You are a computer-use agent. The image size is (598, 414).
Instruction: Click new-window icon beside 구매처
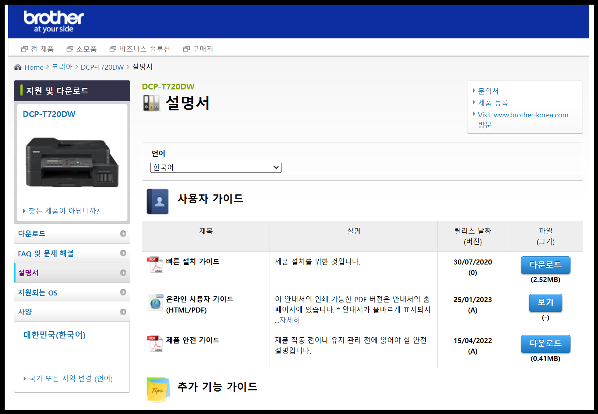click(187, 49)
